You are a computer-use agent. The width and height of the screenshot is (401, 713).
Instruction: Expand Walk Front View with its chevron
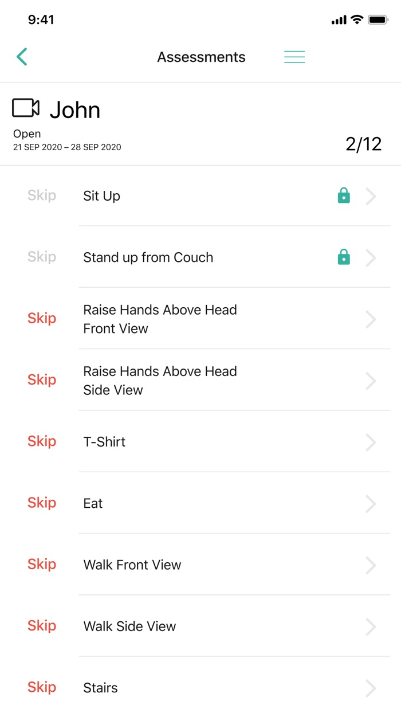(x=371, y=565)
